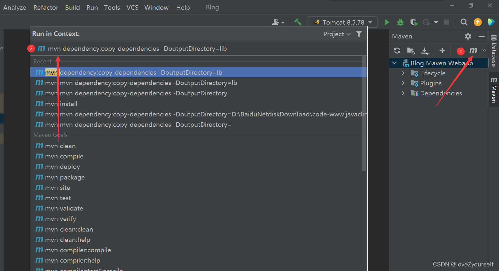The height and width of the screenshot is (271, 499).
Task: Hide the Maven tool window
Action: click(482, 36)
